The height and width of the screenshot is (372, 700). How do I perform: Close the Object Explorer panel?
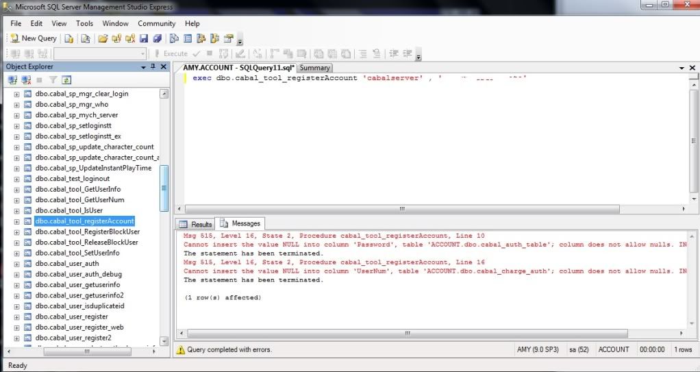point(163,66)
